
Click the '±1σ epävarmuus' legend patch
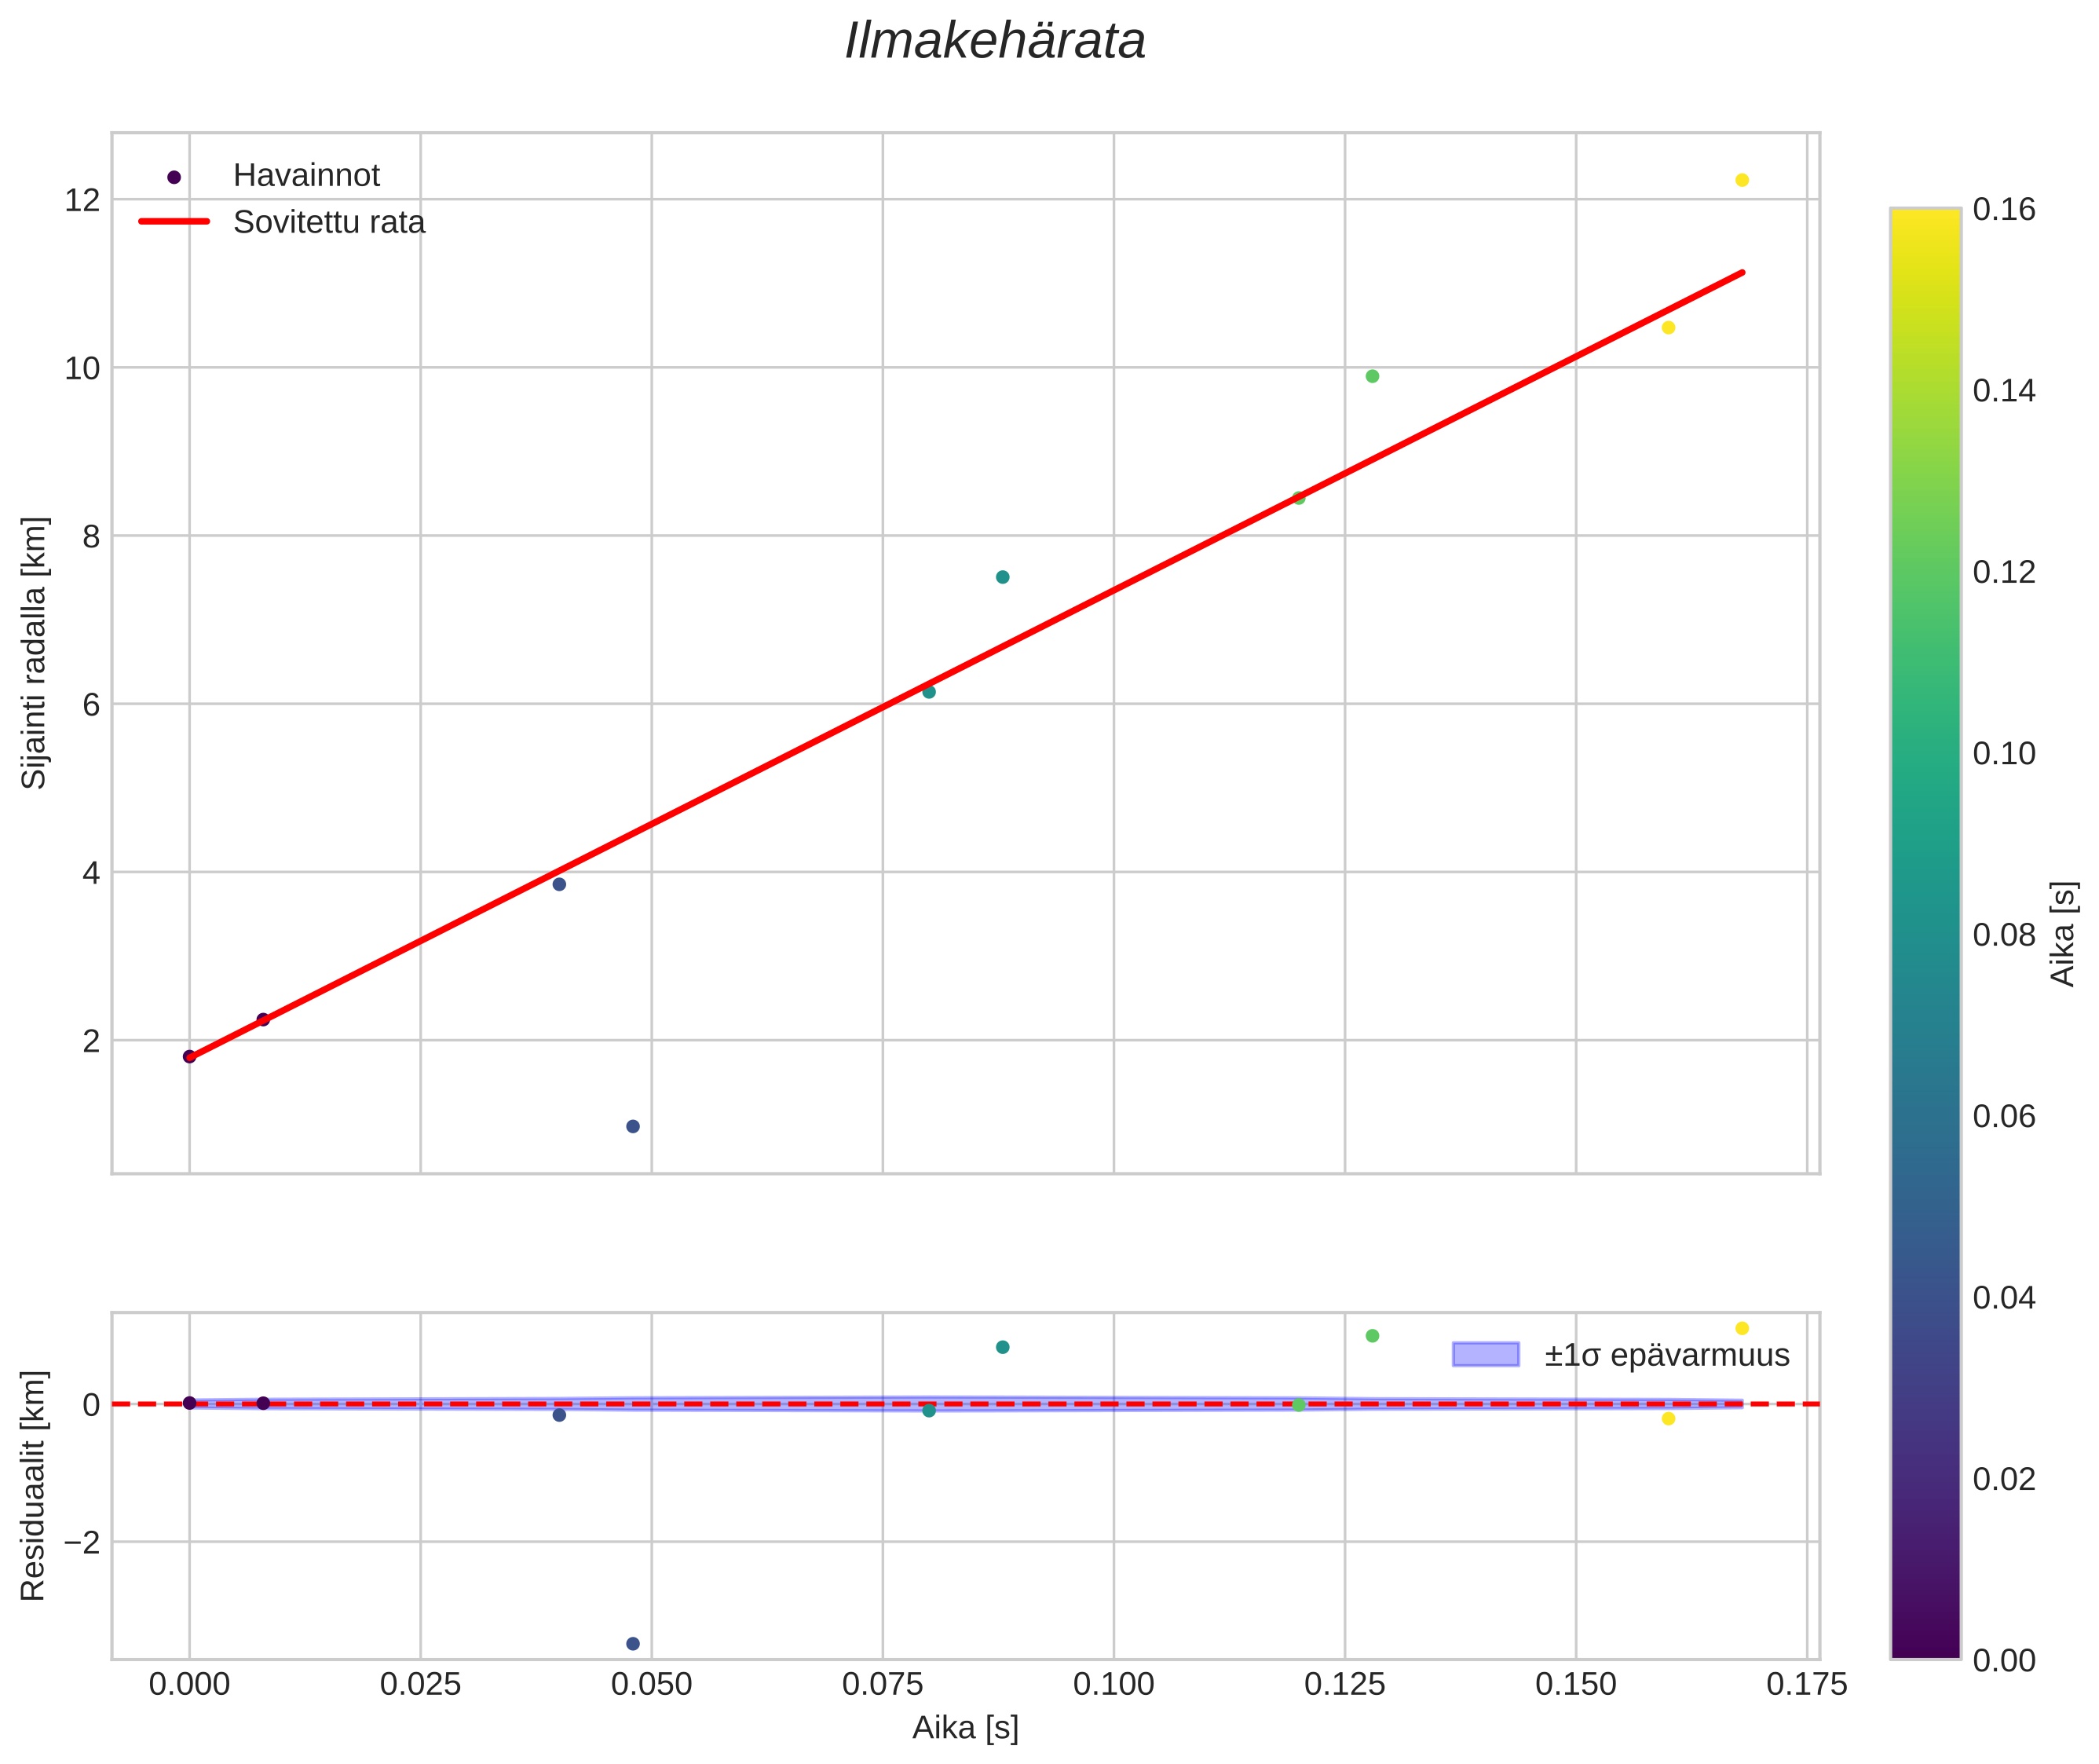[x=1485, y=1355]
